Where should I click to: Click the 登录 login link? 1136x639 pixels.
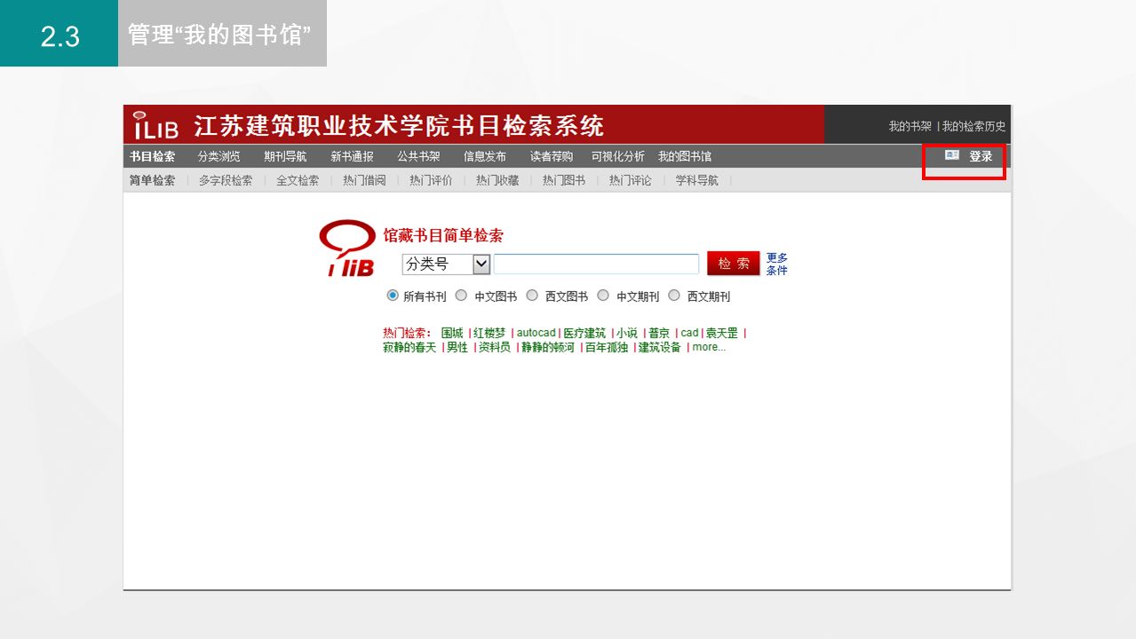(x=981, y=156)
